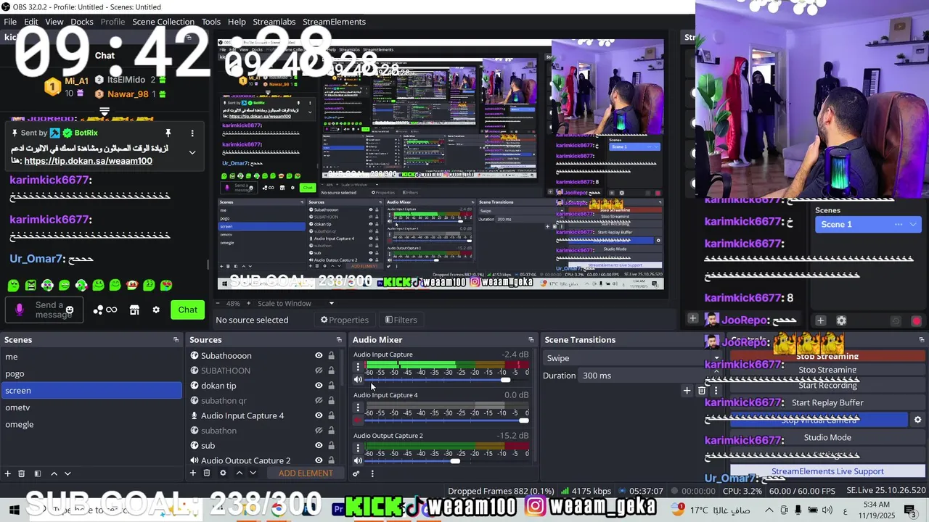This screenshot has width=929, height=522.
Task: Move scene up in Scenes toolbar
Action: (x=54, y=473)
